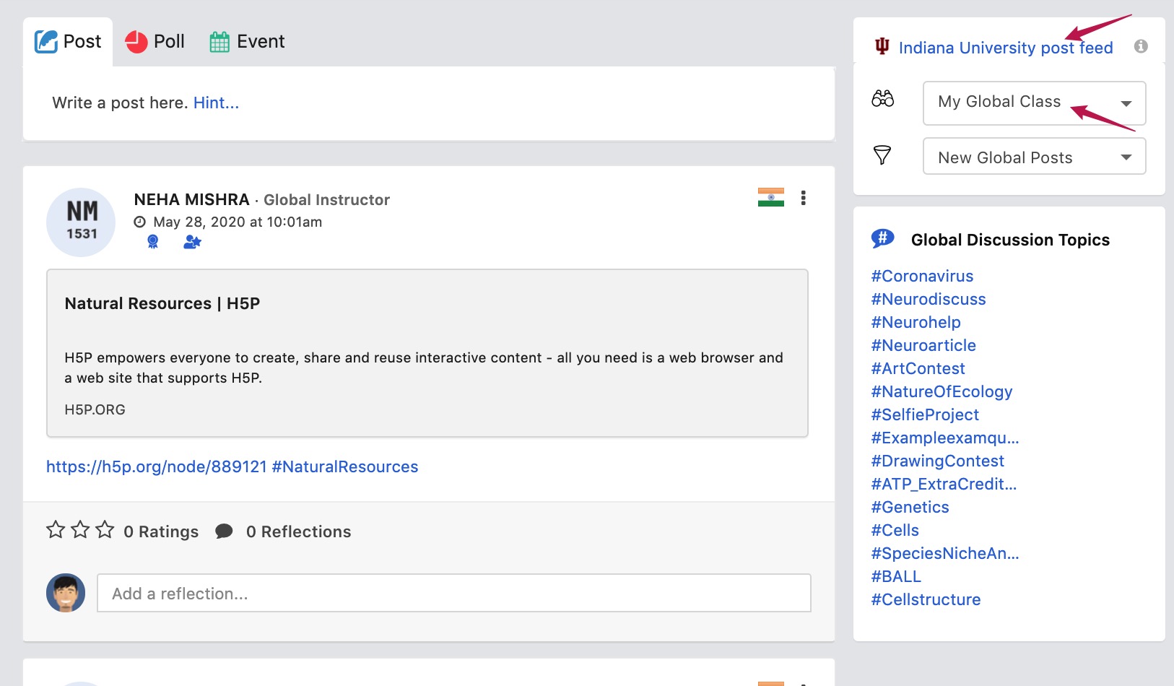Open the #SpeciesNicheAn... topic
Viewport: 1174px width, 686px height.
pyautogui.click(x=945, y=553)
